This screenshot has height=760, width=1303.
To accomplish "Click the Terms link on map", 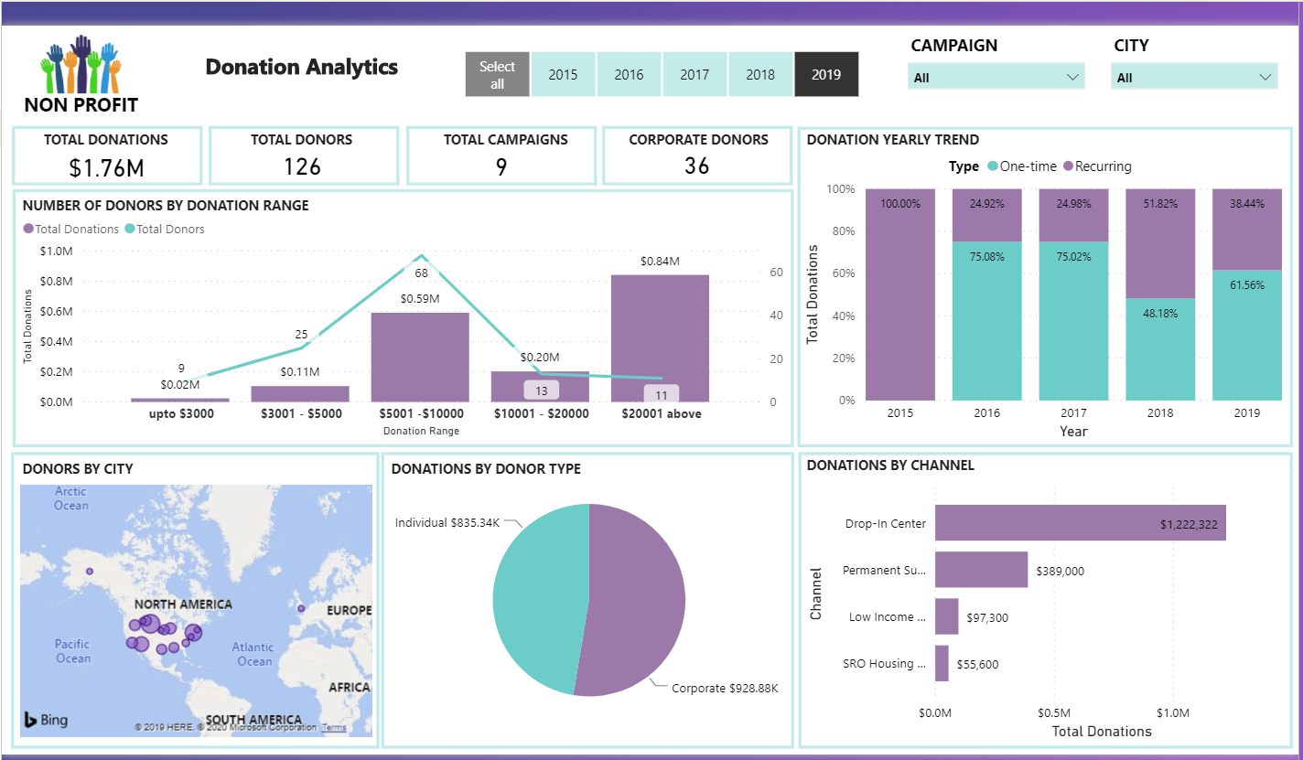I will pyautogui.click(x=334, y=728).
